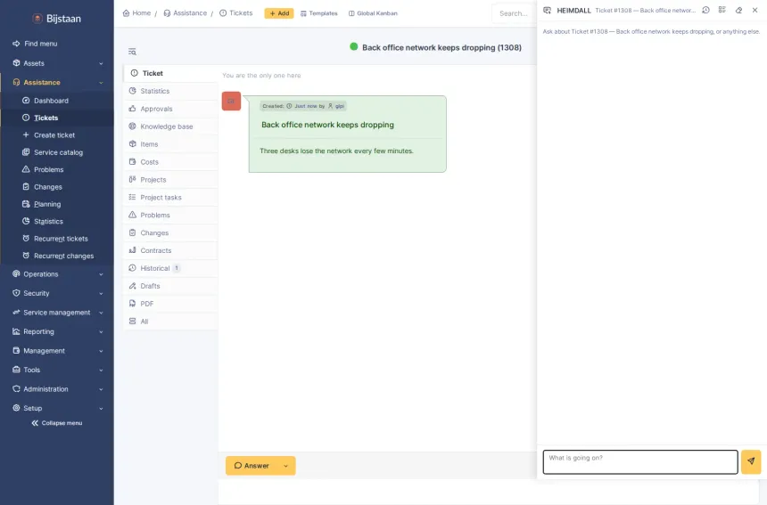Open HEIMDALL chat history icon
This screenshot has width=767, height=505.
click(x=705, y=10)
